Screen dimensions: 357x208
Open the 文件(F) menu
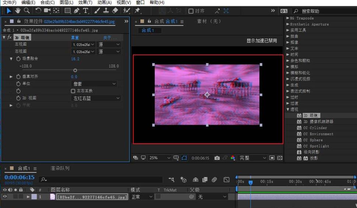pos(10,3)
